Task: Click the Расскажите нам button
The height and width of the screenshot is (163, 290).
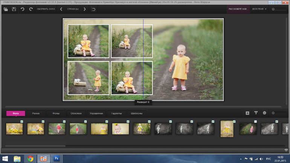Action: coord(238,9)
